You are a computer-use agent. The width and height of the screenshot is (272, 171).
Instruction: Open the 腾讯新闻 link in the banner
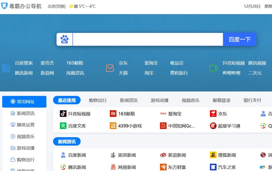(x=24, y=73)
